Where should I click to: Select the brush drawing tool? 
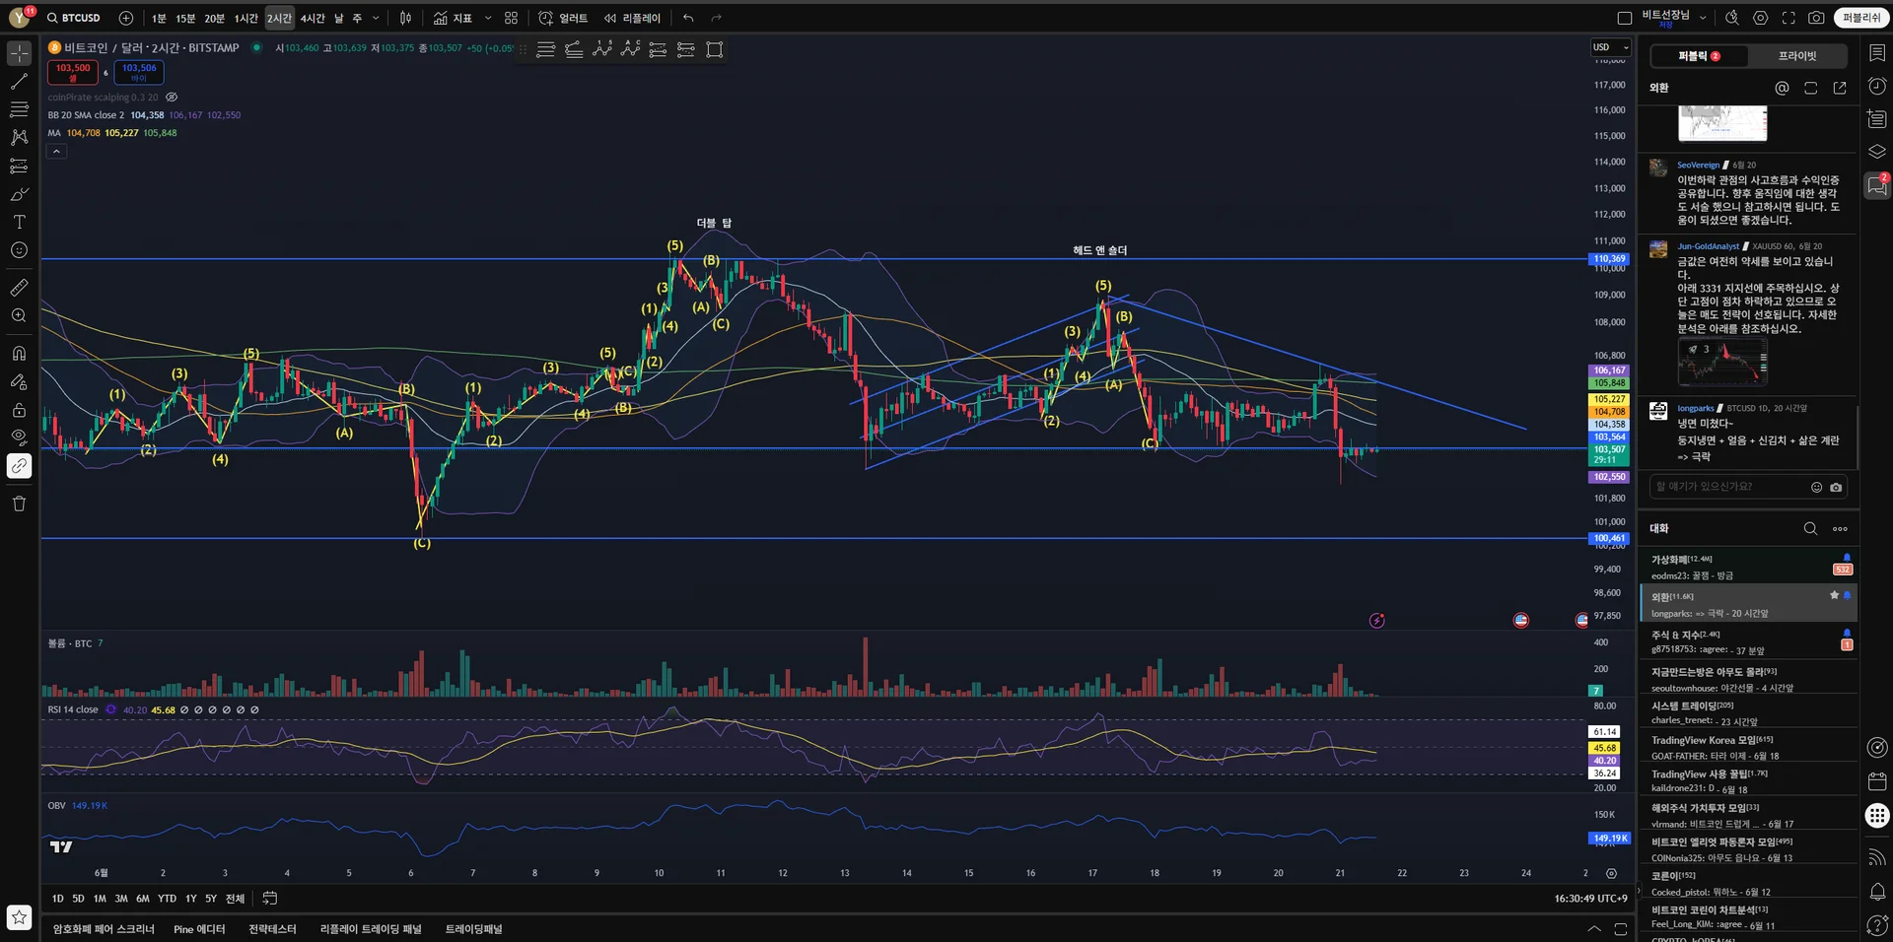coord(19,194)
